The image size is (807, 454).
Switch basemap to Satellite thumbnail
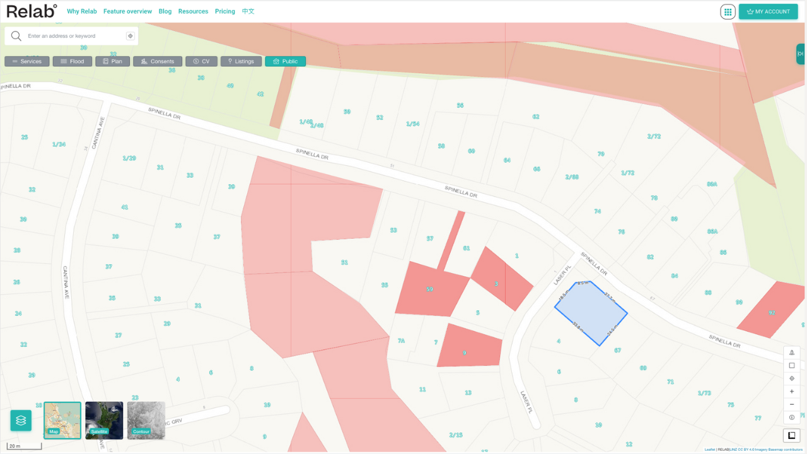click(x=104, y=420)
